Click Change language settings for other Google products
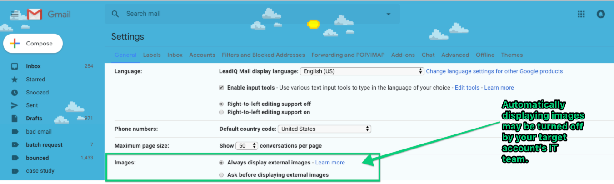 click(494, 71)
